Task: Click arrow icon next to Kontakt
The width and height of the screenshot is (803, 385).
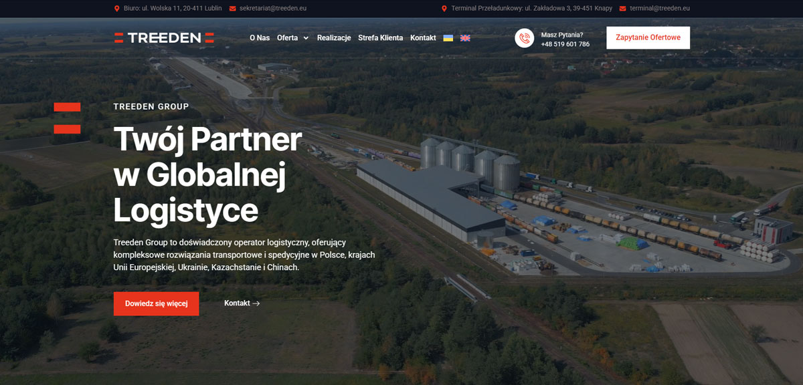Action: click(x=256, y=303)
